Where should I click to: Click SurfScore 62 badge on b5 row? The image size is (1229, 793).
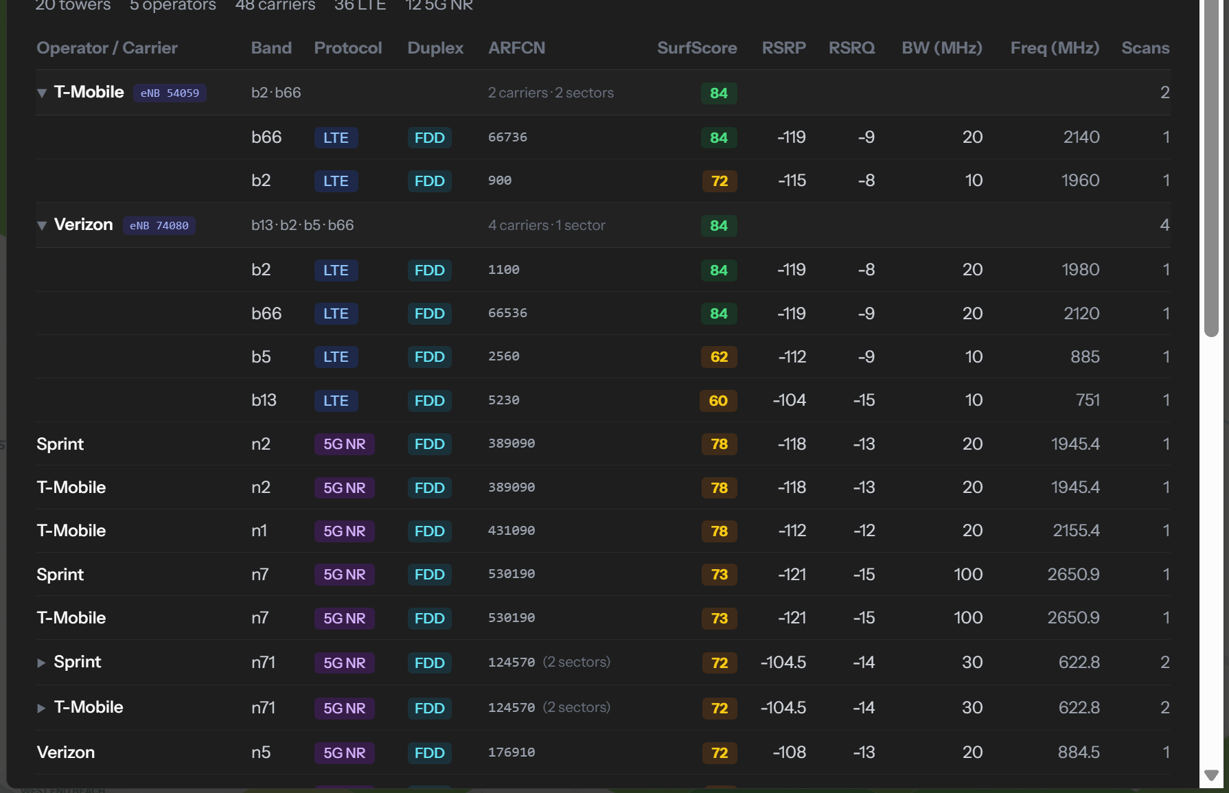pos(719,357)
